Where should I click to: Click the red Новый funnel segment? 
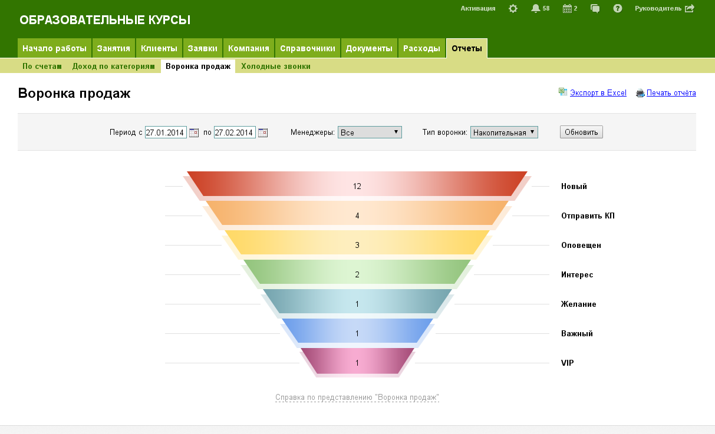pos(357,185)
